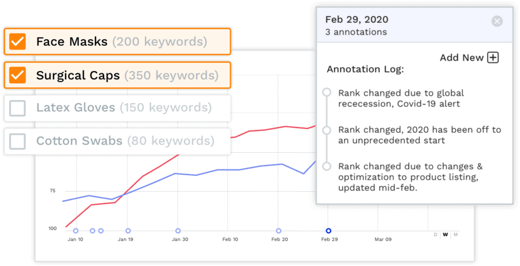Switch the chart to daily (D) view

coord(435,235)
